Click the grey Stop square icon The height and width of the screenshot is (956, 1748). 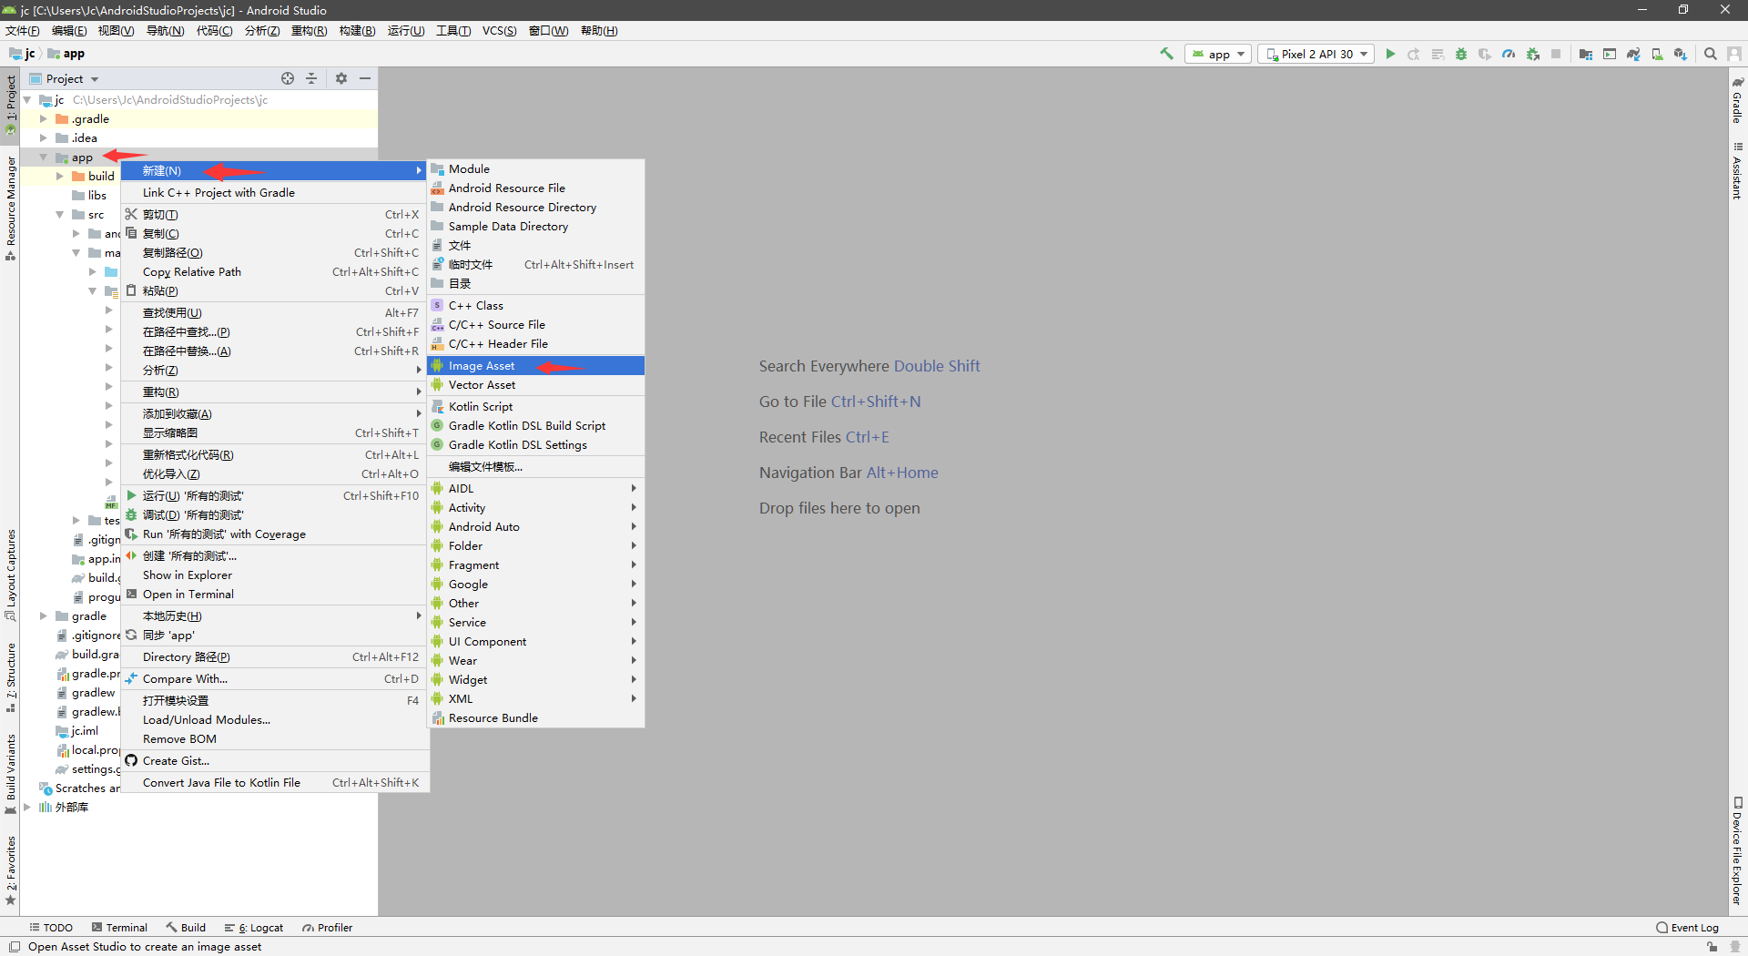pos(1556,54)
